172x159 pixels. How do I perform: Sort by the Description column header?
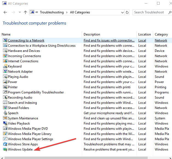[x=92, y=34]
